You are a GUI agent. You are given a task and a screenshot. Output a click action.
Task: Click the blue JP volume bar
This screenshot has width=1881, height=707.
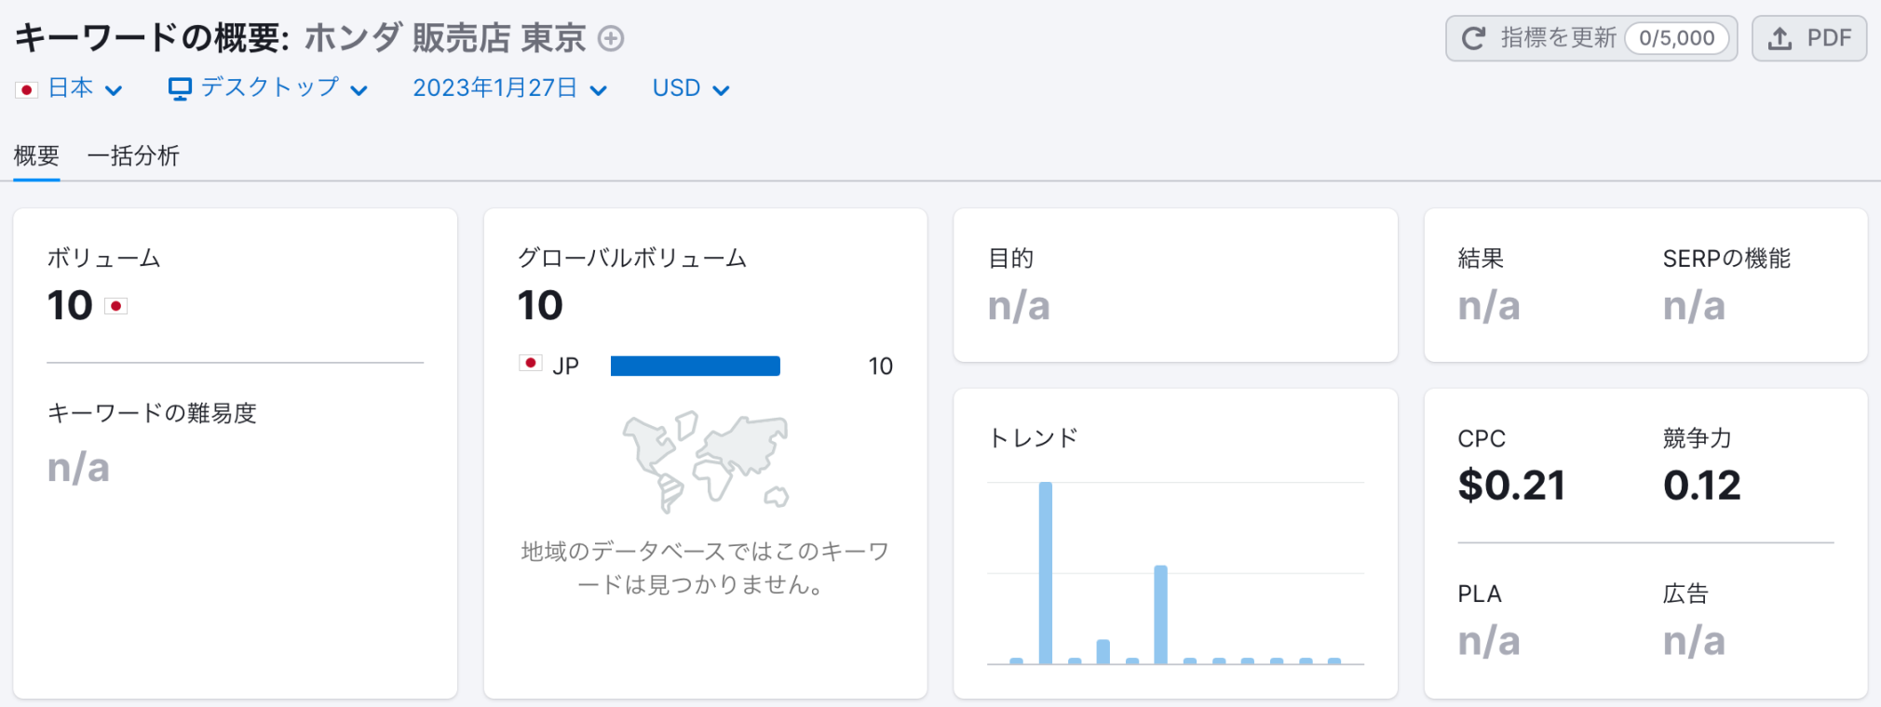coord(695,366)
